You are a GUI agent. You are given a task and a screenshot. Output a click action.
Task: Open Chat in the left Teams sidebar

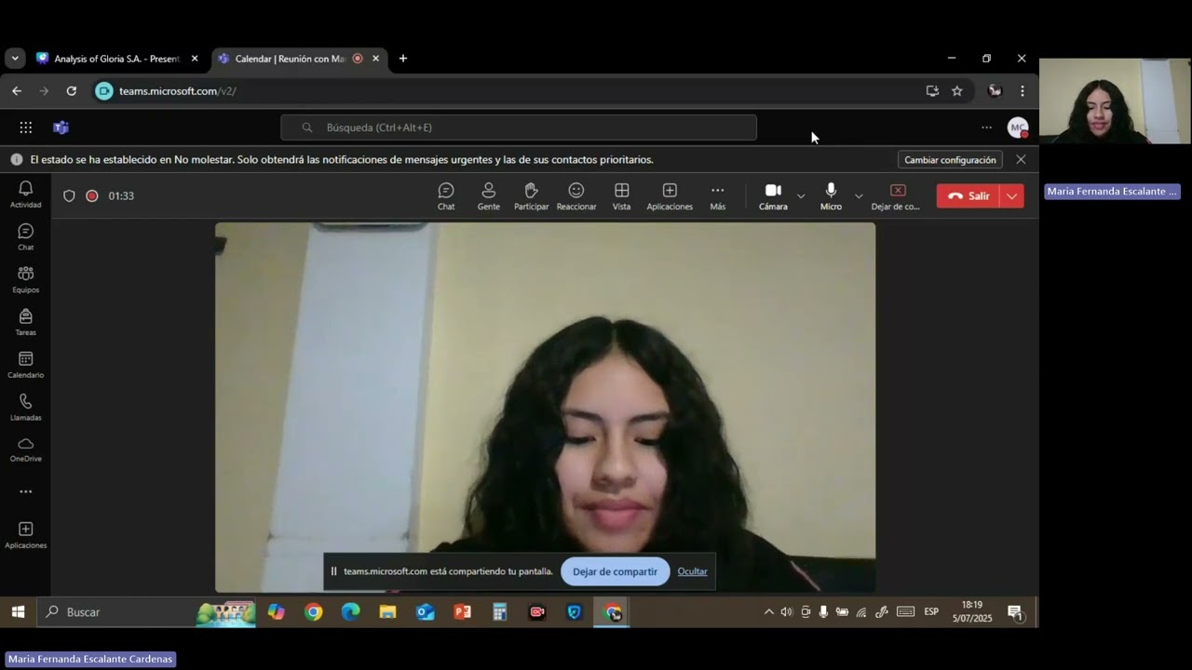point(25,237)
